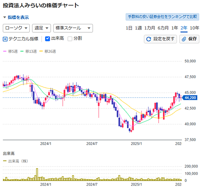201x187 pixels.
Task: Click the 出来高（株） legend entry
Action: [15, 161]
